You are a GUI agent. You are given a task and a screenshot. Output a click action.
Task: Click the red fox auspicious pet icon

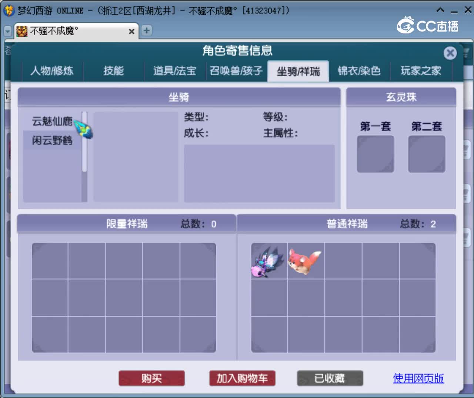point(306,261)
